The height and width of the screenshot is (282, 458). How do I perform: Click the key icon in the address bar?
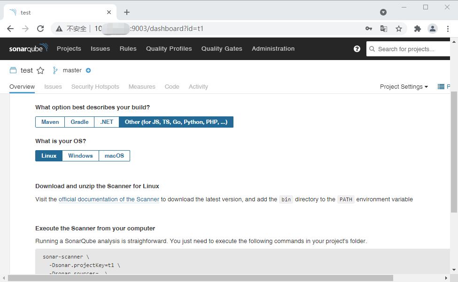click(369, 29)
